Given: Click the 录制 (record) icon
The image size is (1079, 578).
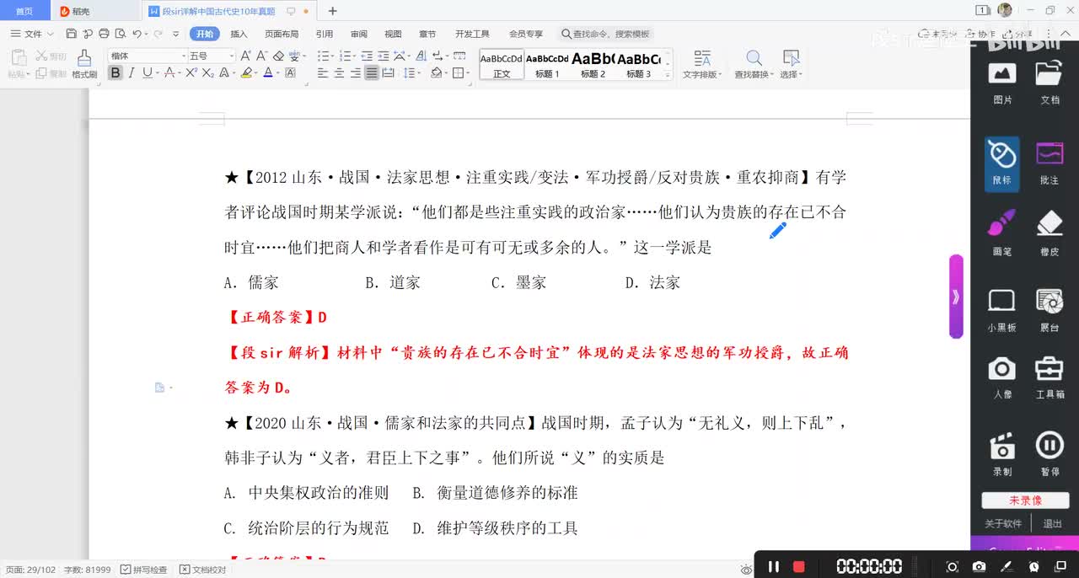Looking at the screenshot, I should [1002, 453].
